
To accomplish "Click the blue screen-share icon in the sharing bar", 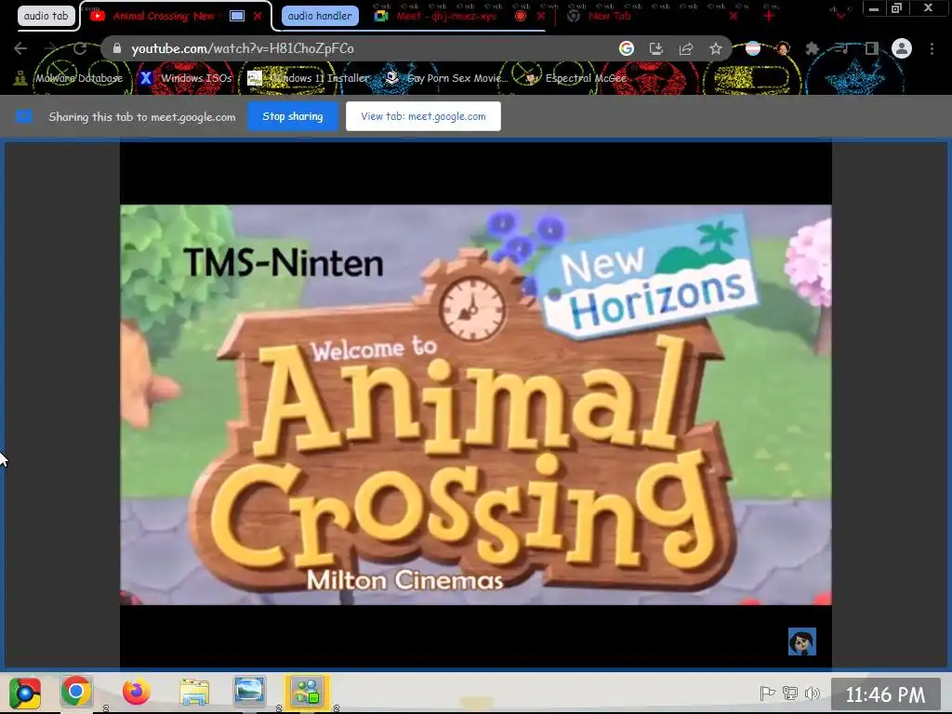I will pyautogui.click(x=24, y=116).
